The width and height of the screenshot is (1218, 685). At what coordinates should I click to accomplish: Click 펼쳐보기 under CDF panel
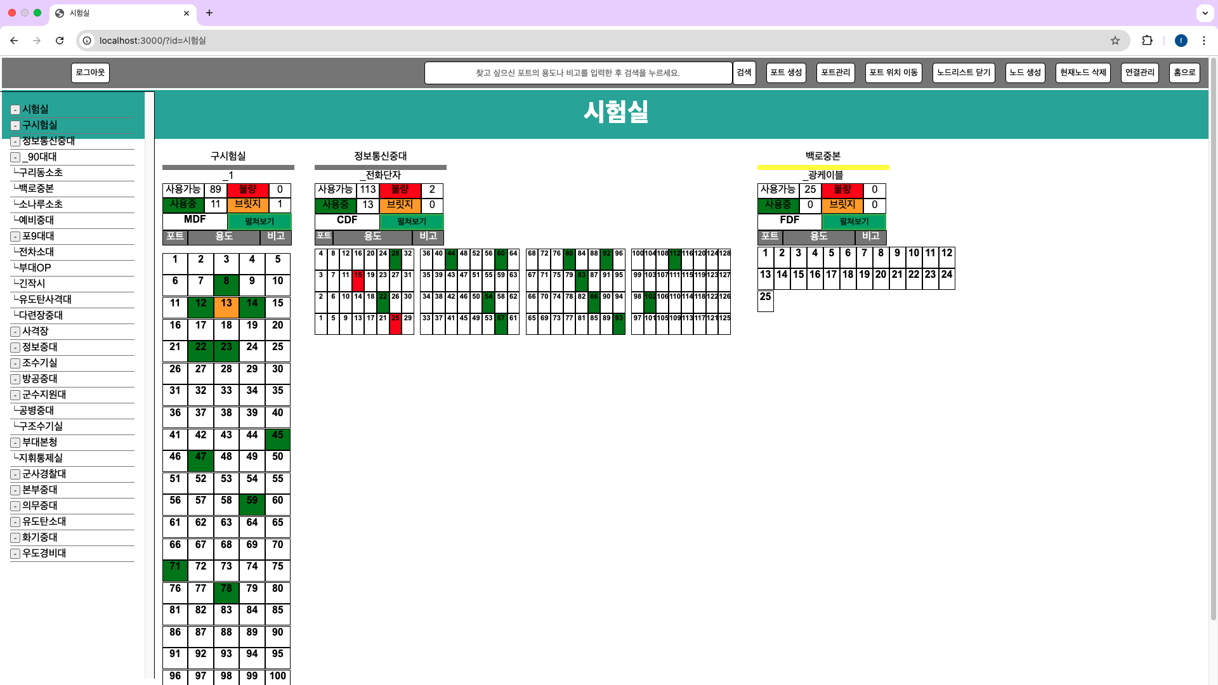click(x=412, y=221)
